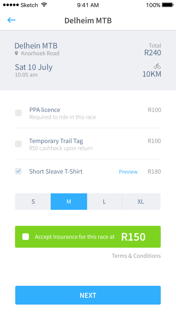
Task: Open the T-shirt Preview link
Action: click(x=128, y=172)
